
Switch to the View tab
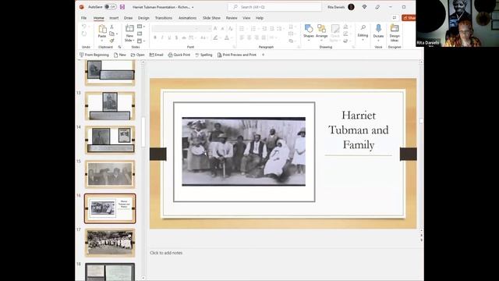pos(246,18)
